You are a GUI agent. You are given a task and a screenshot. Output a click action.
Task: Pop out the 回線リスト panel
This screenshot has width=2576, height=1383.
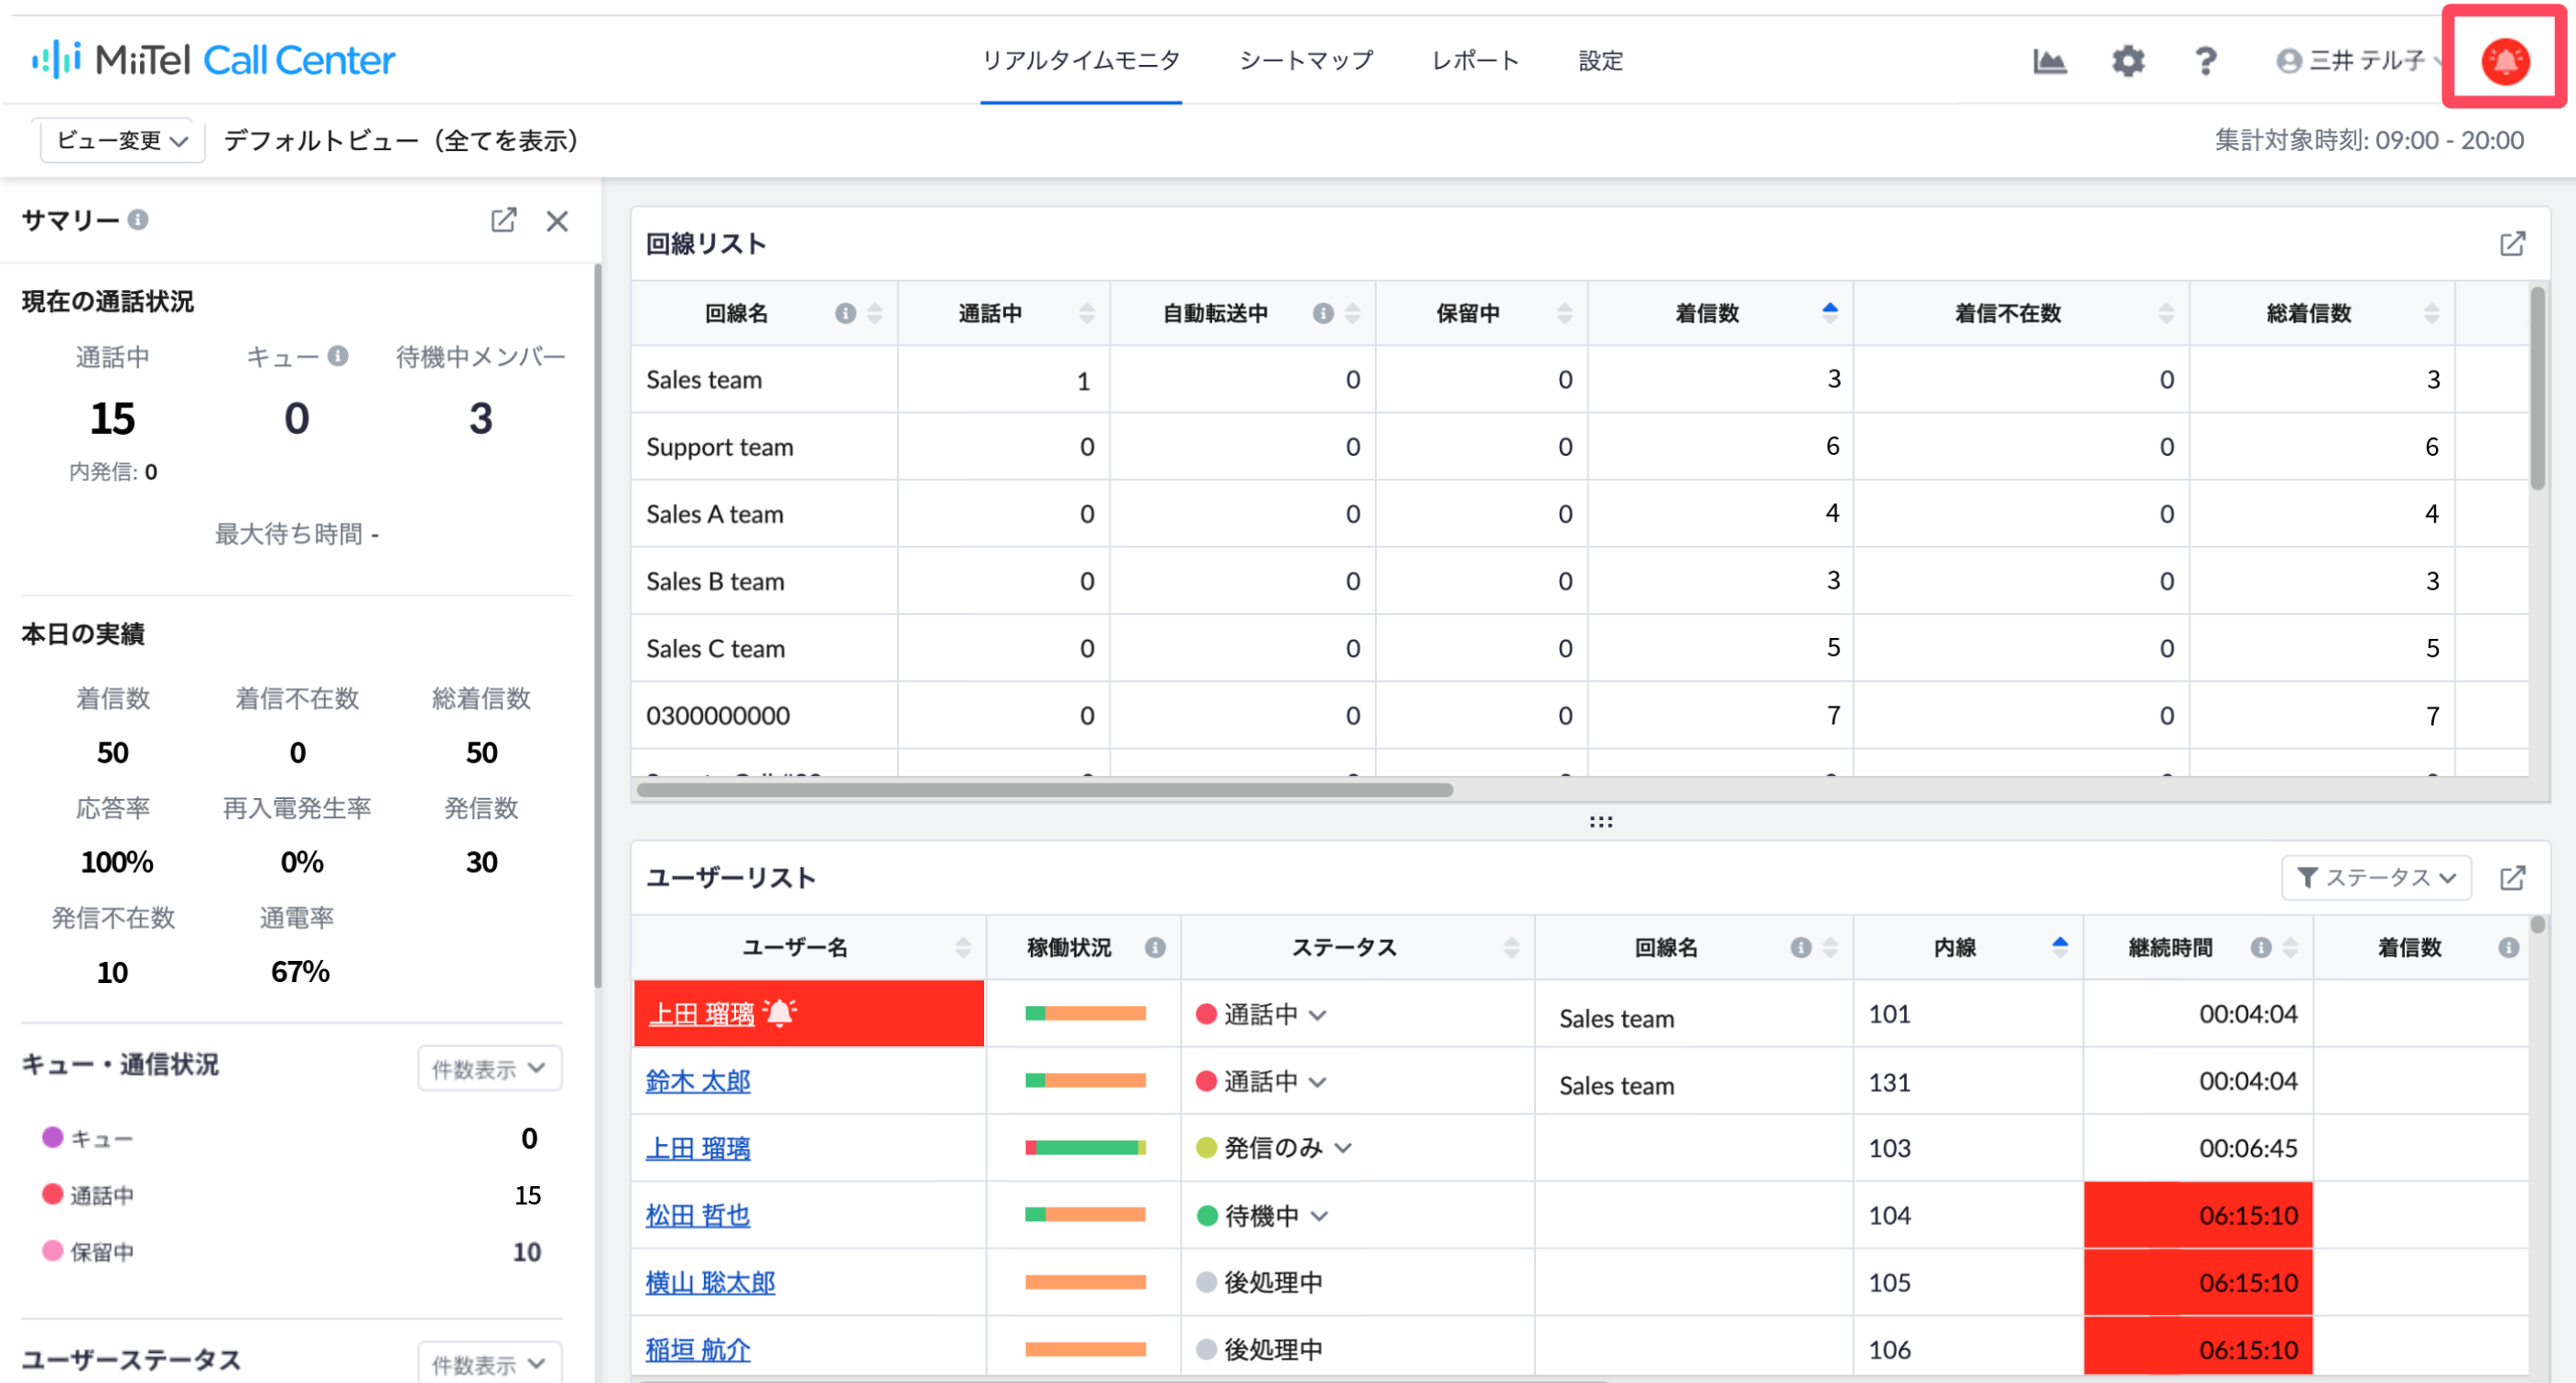[2512, 244]
